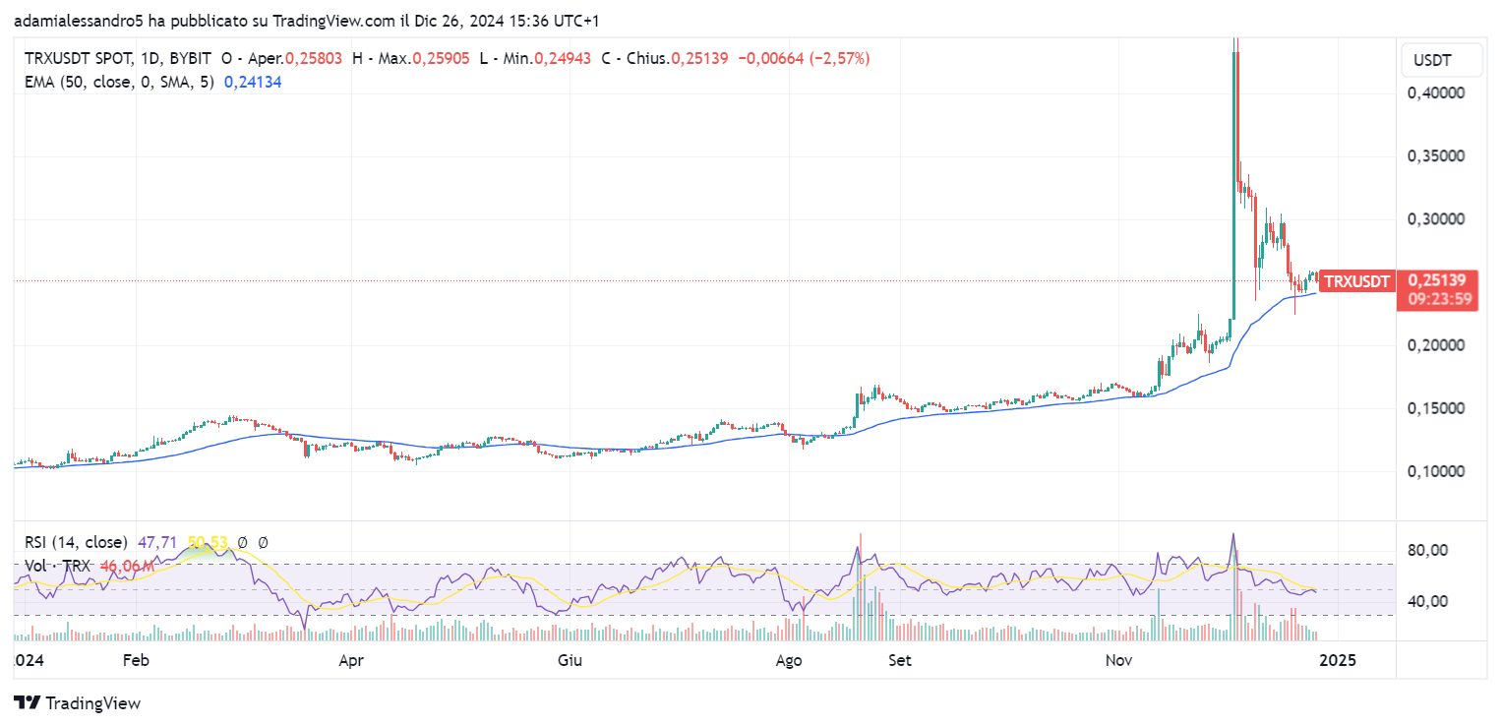Click the EMA value 0,24134
This screenshot has height=726, width=1501.
(253, 83)
